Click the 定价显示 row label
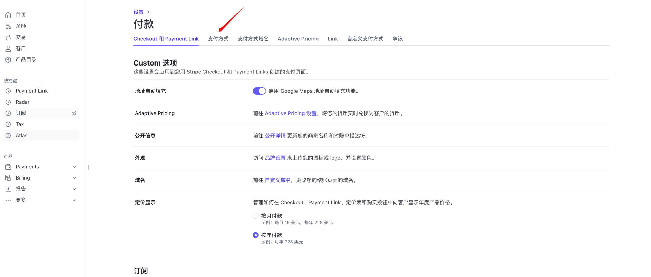Viewport: 651px width, 277px height. [145, 202]
